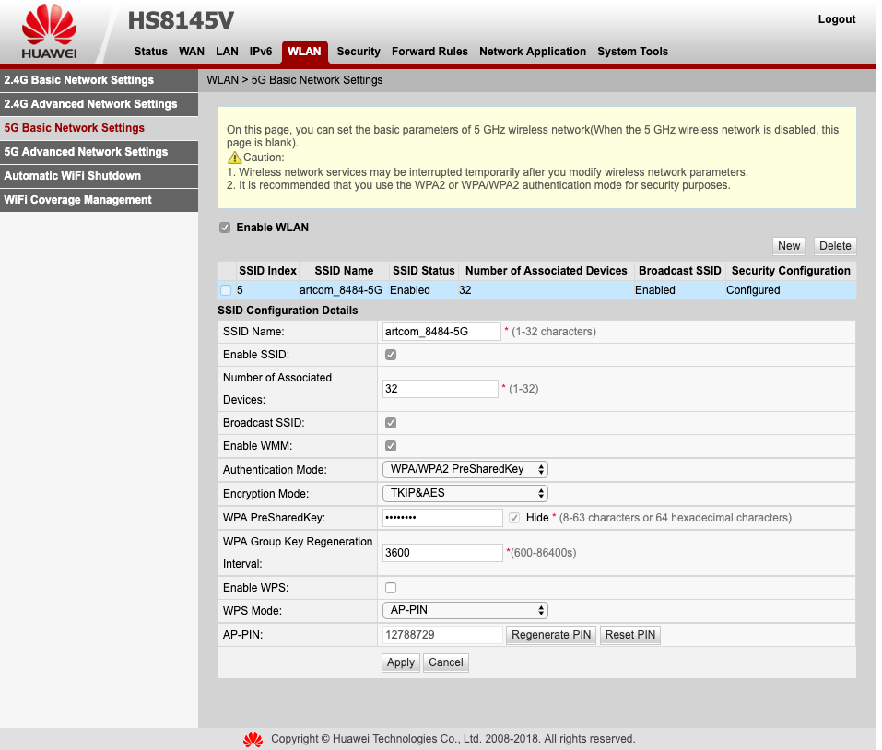Toggle the Enable WMM checkbox
This screenshot has height=750, width=882.
[391, 446]
